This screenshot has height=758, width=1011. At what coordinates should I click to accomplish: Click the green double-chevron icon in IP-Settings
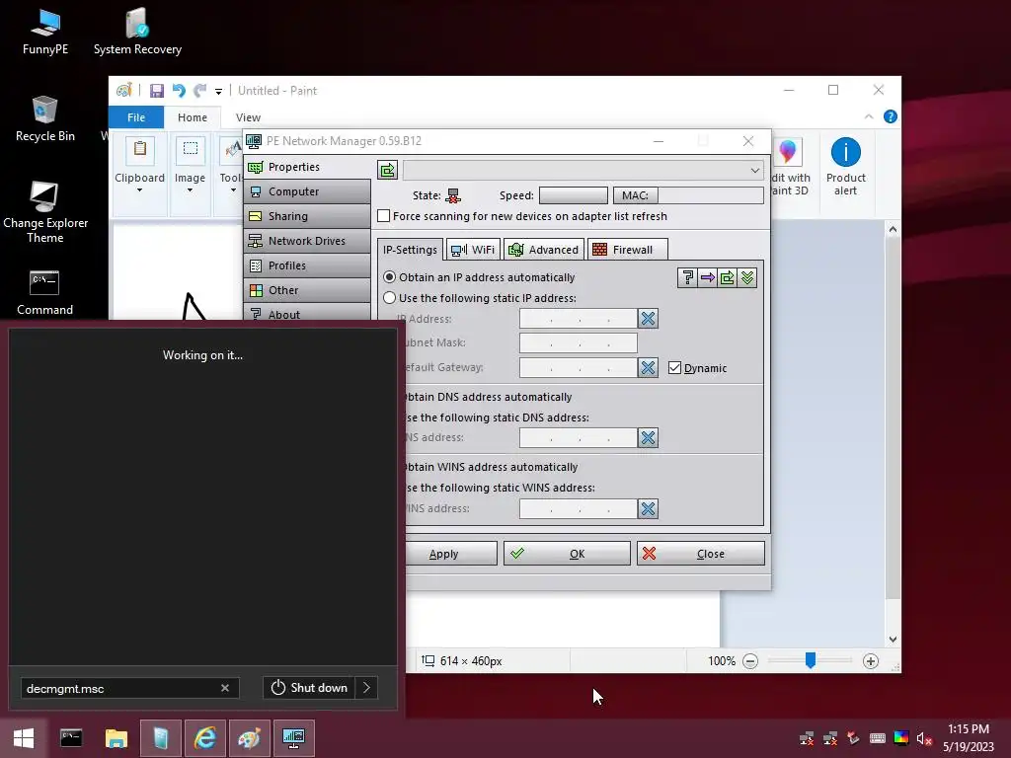[747, 277]
